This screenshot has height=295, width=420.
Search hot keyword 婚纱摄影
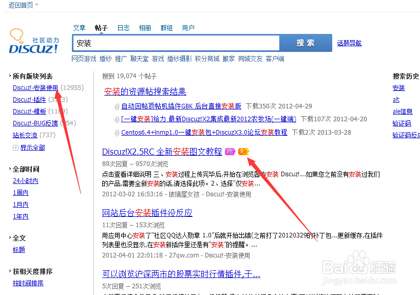[x=180, y=59]
